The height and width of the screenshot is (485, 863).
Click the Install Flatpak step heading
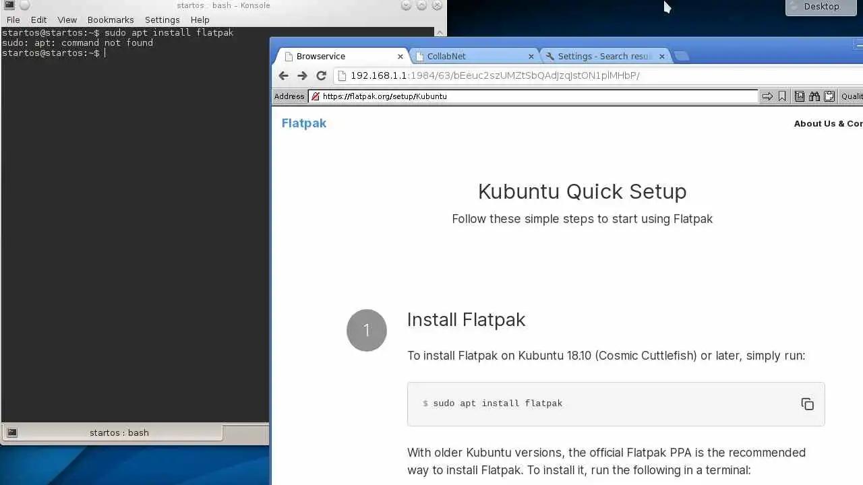[466, 319]
